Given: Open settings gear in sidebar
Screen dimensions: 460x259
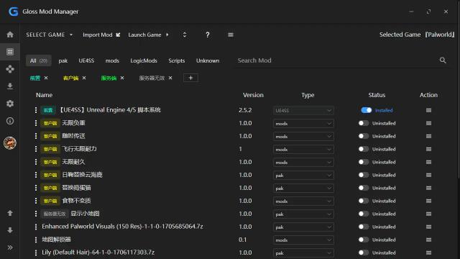Looking at the screenshot, I should point(10,104).
